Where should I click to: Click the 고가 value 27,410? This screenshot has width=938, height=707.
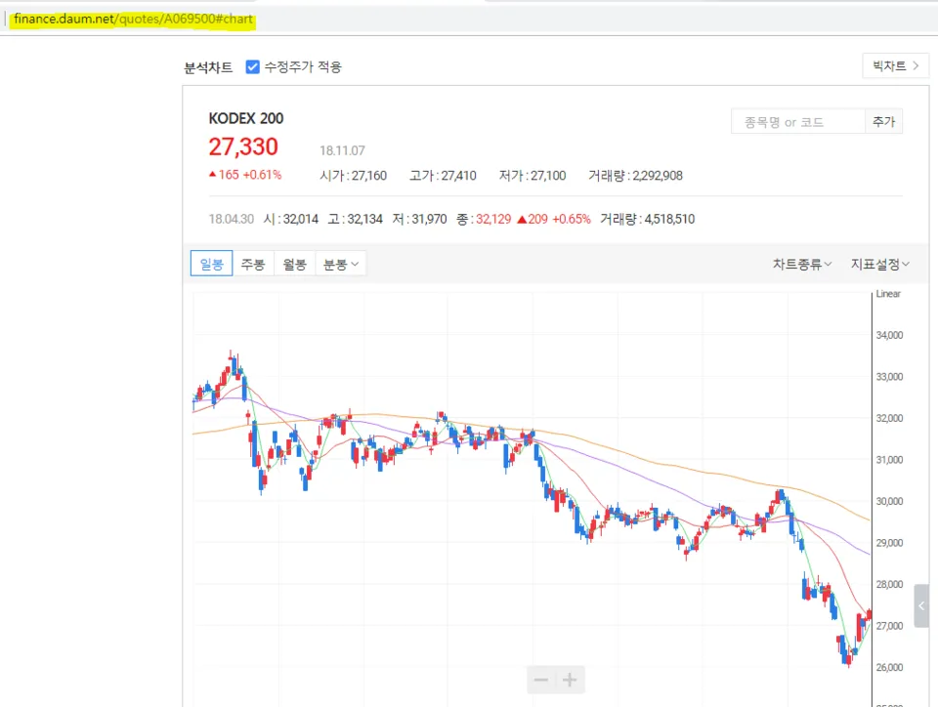[459, 176]
